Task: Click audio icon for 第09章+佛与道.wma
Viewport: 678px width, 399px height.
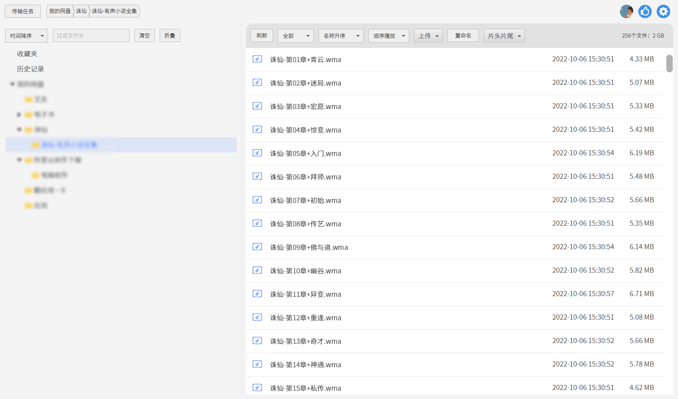Action: point(257,247)
